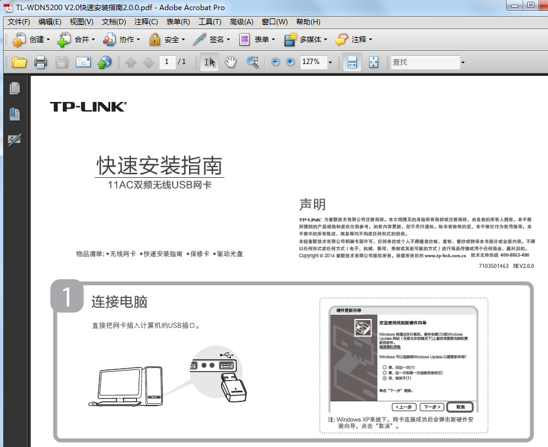Click the 取消 button in wizard illustration

point(460,407)
